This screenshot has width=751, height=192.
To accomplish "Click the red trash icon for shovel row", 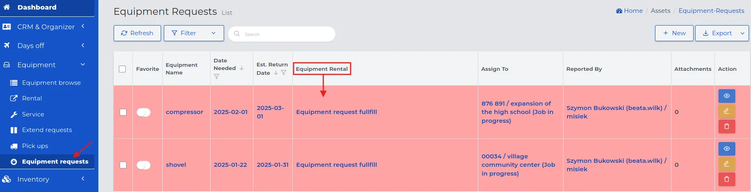I will [727, 179].
